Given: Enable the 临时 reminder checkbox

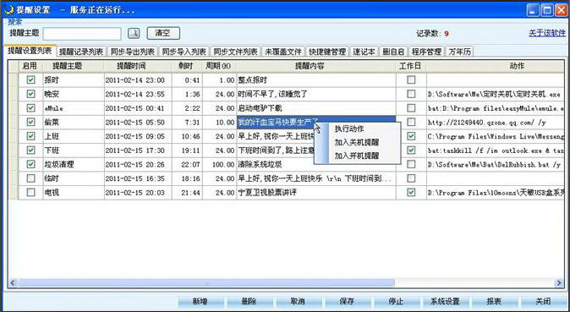Looking at the screenshot, I should tap(31, 178).
